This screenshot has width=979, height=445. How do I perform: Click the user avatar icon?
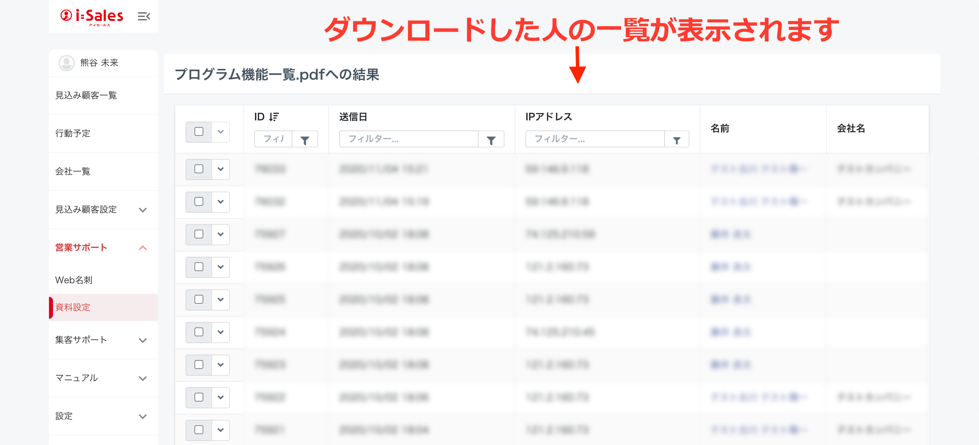pyautogui.click(x=67, y=63)
